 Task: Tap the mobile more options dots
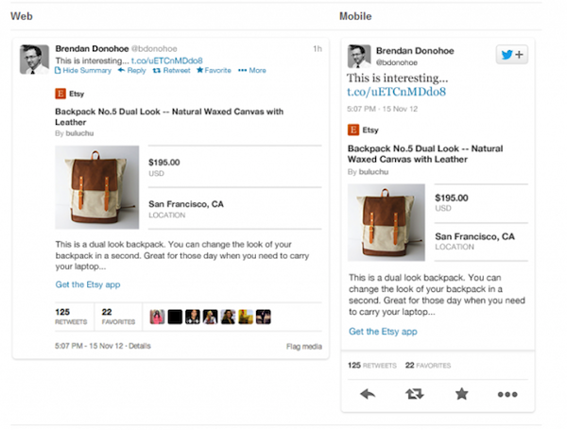pyautogui.click(x=507, y=393)
